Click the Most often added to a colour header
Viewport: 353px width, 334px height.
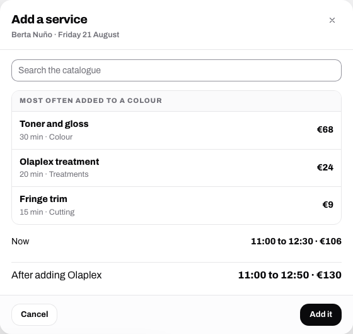[91, 100]
